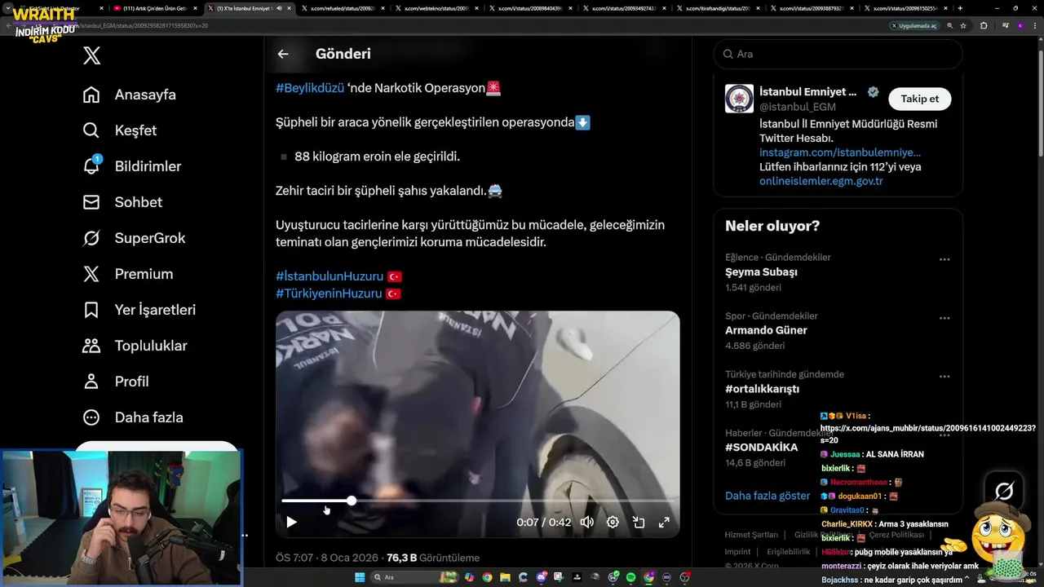Screen dimensions: 1044x587
Task: Switch to the YouTube Artık Çin'den tab
Action: pyautogui.click(x=154, y=8)
